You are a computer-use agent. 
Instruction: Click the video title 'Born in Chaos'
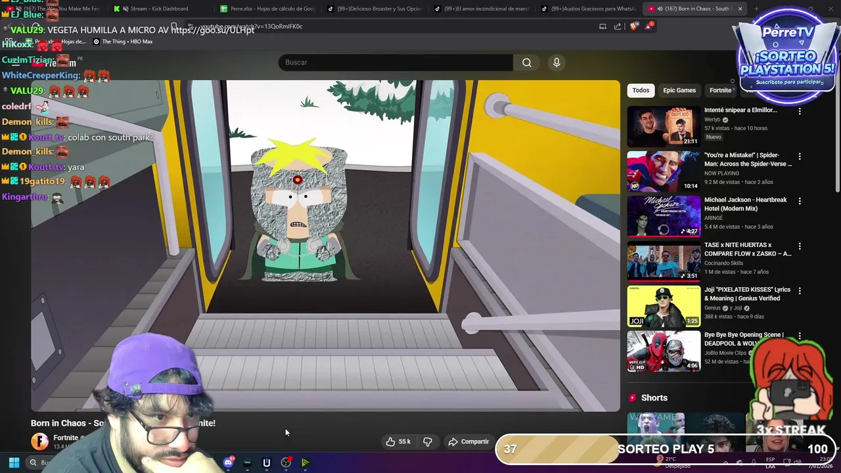[123, 423]
